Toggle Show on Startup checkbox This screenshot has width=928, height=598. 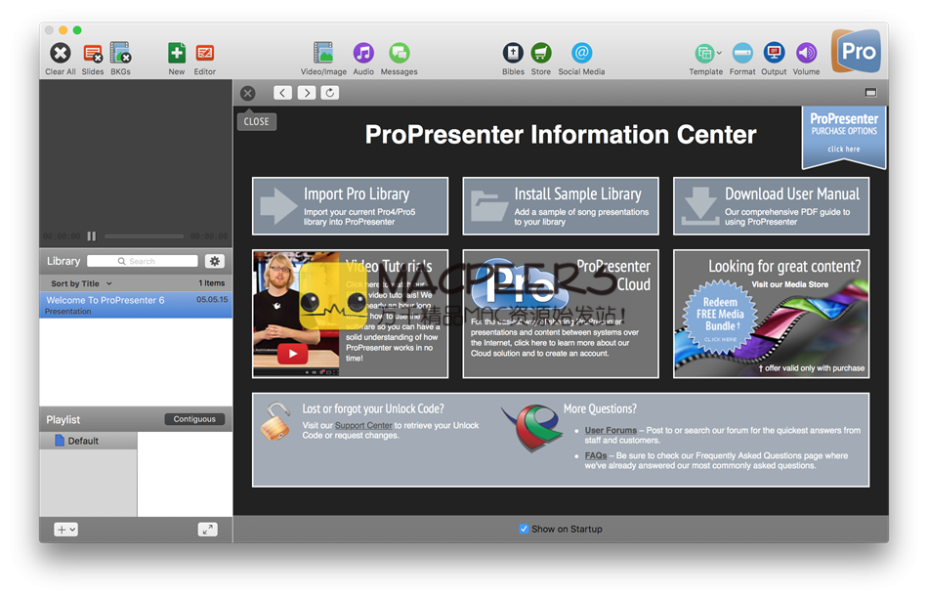(524, 529)
